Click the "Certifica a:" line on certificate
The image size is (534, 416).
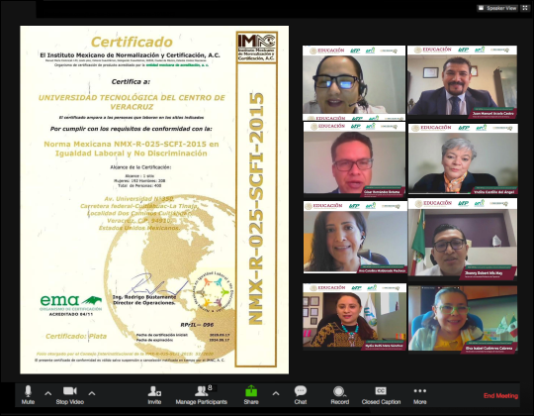click(x=132, y=82)
